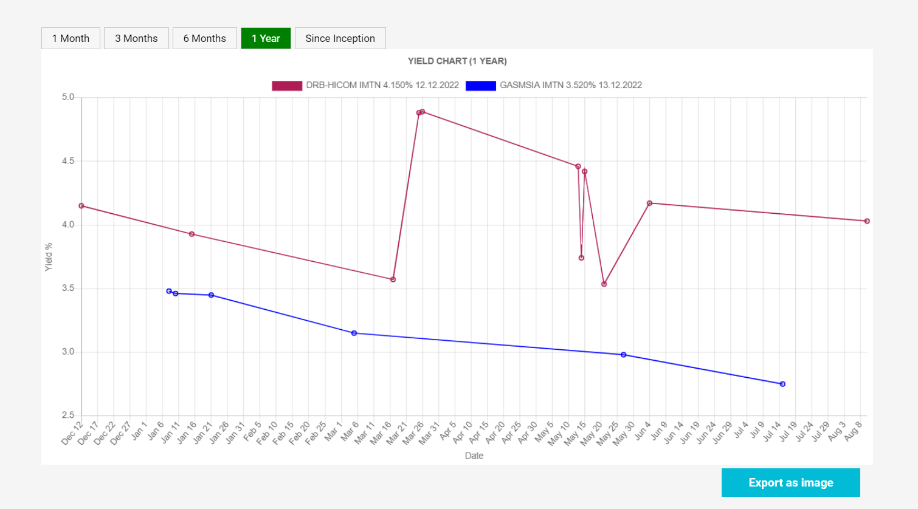Click the Date axis label
Image resolution: width=918 pixels, height=509 pixels.
coord(474,456)
